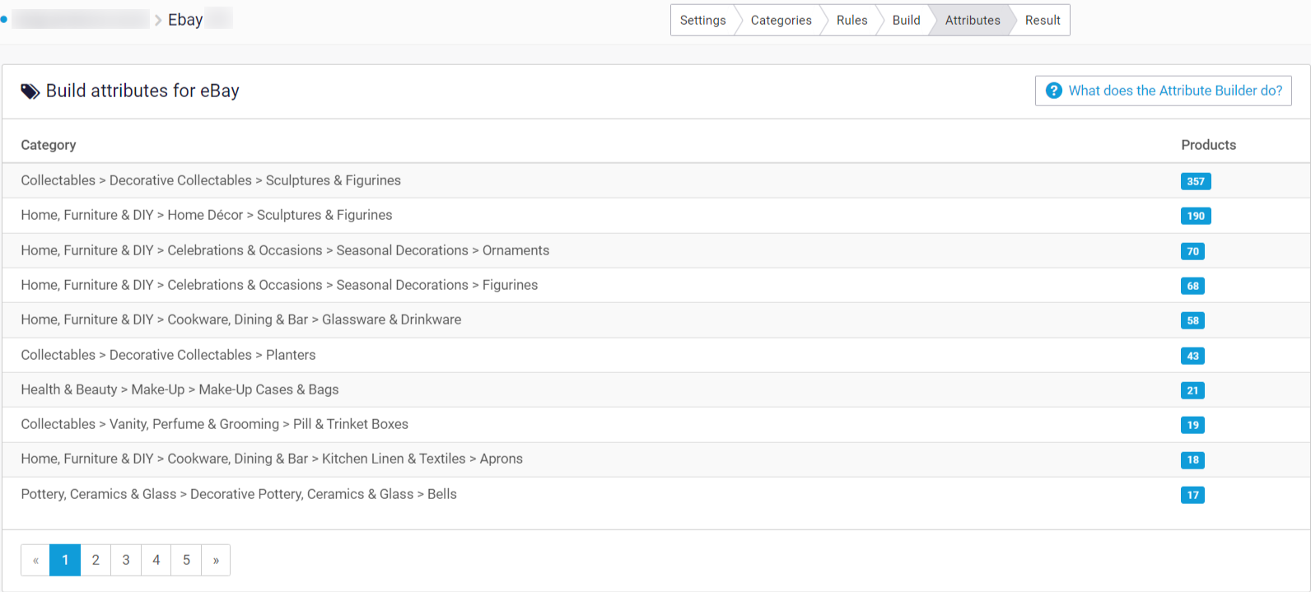Click the Ebay breadcrumb title
Viewport: 1311px width, 592px height.
[185, 20]
